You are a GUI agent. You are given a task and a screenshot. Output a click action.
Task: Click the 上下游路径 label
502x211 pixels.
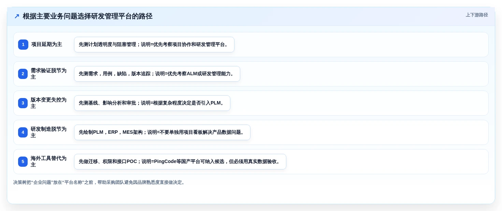(477, 15)
